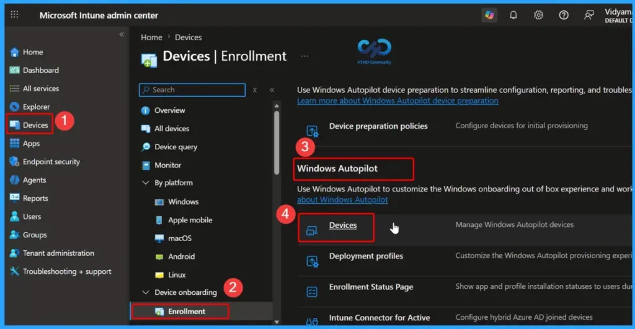Click the Enrollment Status Page icon

[312, 291]
